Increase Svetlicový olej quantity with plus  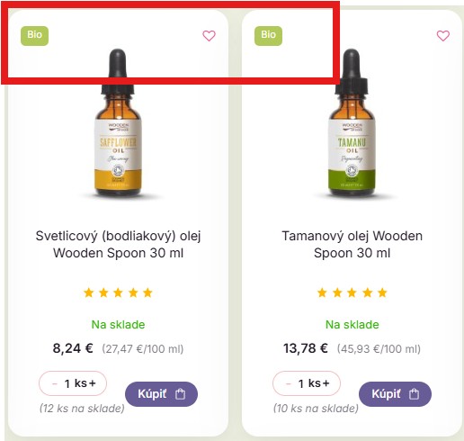point(93,383)
